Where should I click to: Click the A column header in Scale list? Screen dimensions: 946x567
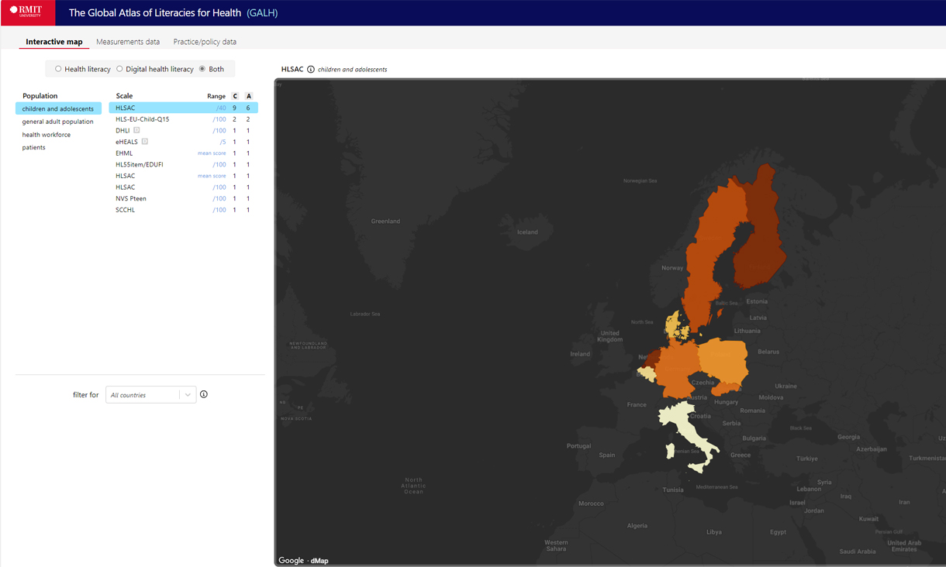[x=248, y=95]
